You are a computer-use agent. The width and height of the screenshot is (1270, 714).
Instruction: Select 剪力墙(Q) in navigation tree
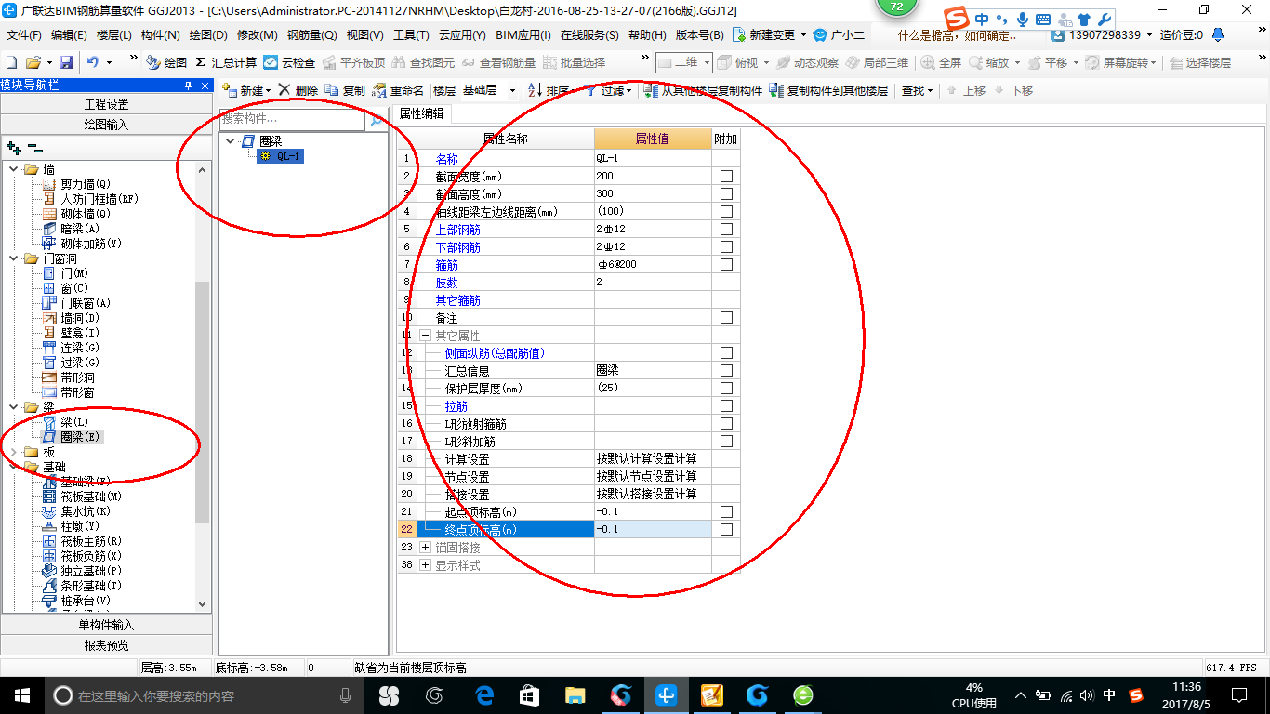pos(77,184)
